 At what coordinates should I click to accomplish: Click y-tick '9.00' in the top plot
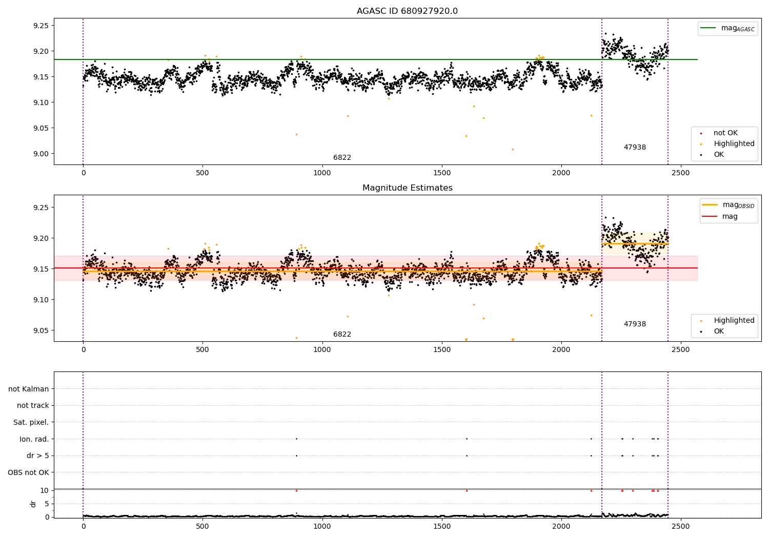pyautogui.click(x=41, y=154)
